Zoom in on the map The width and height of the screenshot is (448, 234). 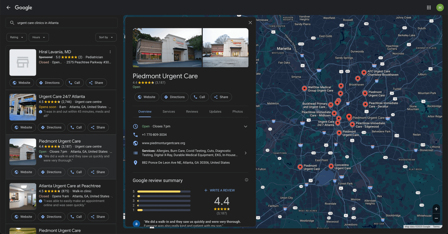point(436,209)
